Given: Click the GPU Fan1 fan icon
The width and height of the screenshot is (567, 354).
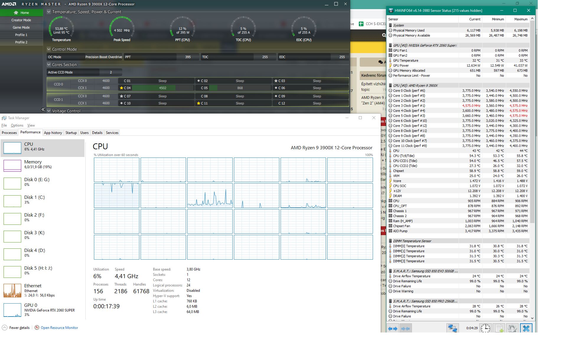Looking at the screenshot, I should 390,50.
